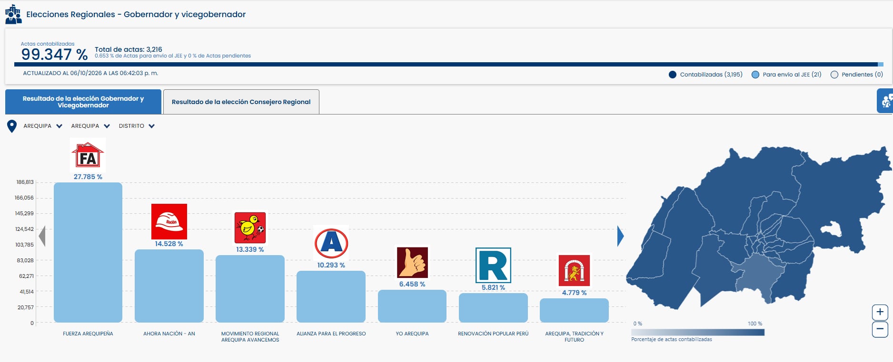The width and height of the screenshot is (893, 362).
Task: Click the Alianza para el Progreso A logo
Action: pyautogui.click(x=331, y=243)
